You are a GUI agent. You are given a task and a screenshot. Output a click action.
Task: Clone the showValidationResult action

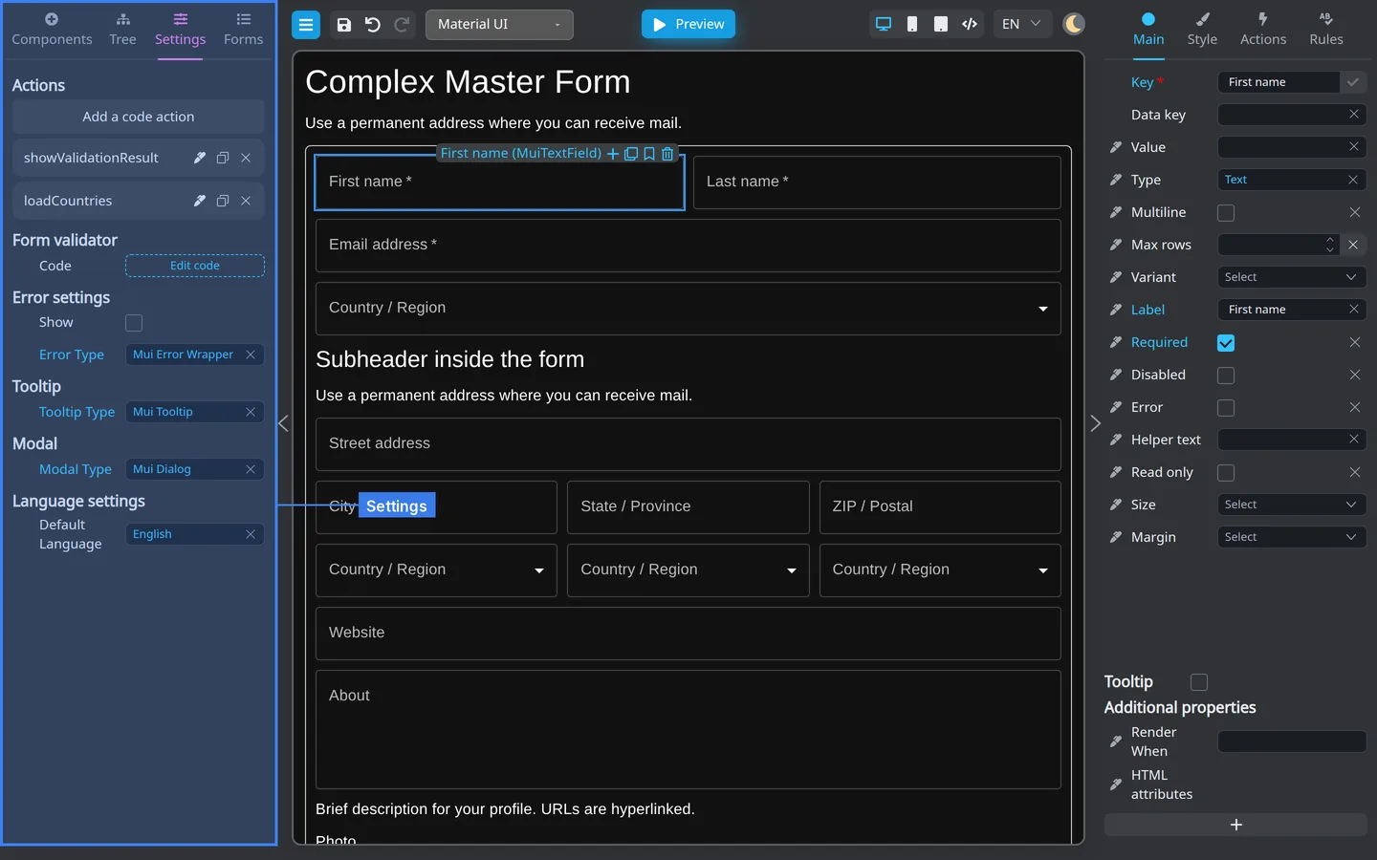[223, 158]
